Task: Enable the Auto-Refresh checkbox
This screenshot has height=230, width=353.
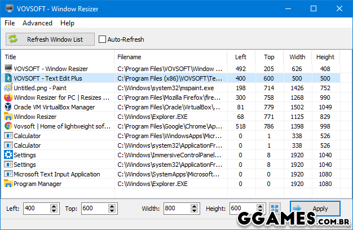Action: (x=102, y=39)
